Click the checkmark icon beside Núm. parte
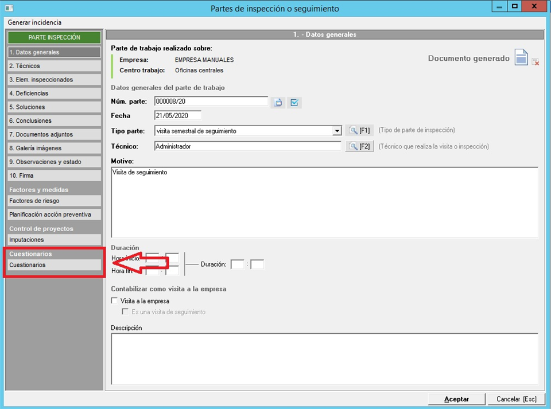551x409 pixels. [294, 103]
